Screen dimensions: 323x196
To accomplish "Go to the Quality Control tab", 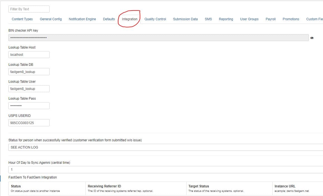I will tap(155, 19).
